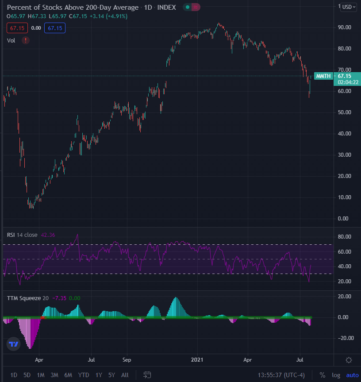
Task: Toggle percent scale mode
Action: point(323,375)
